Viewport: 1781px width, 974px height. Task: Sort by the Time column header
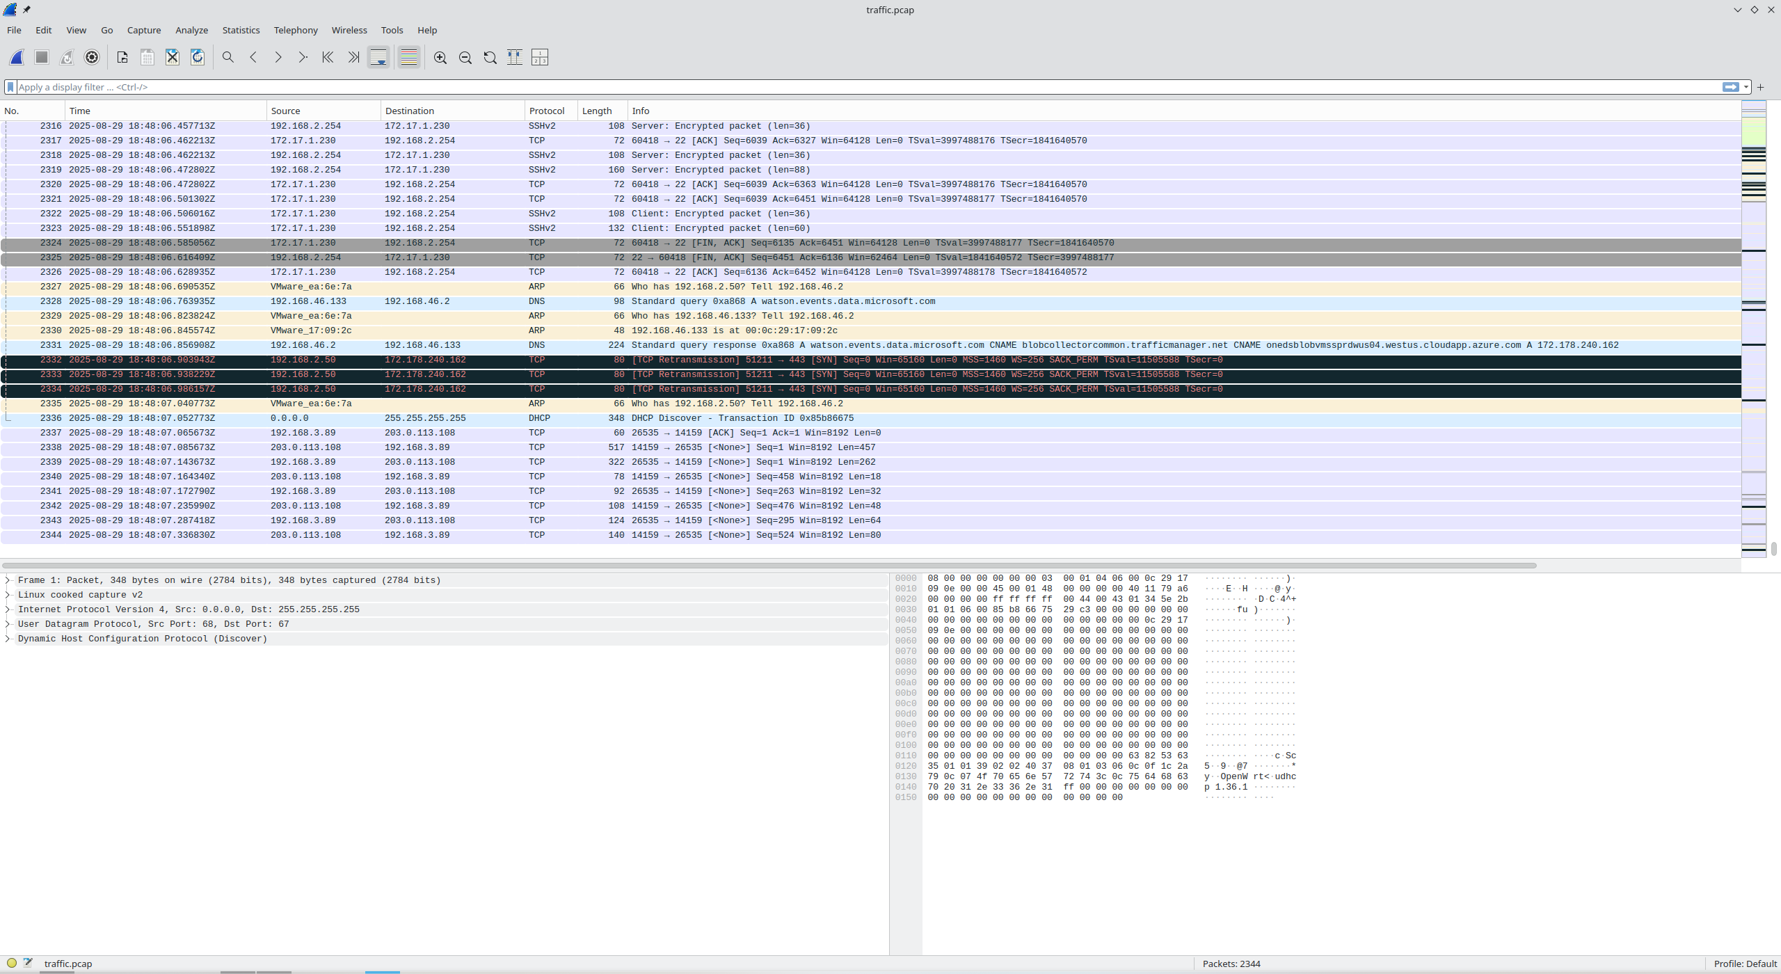click(x=166, y=111)
